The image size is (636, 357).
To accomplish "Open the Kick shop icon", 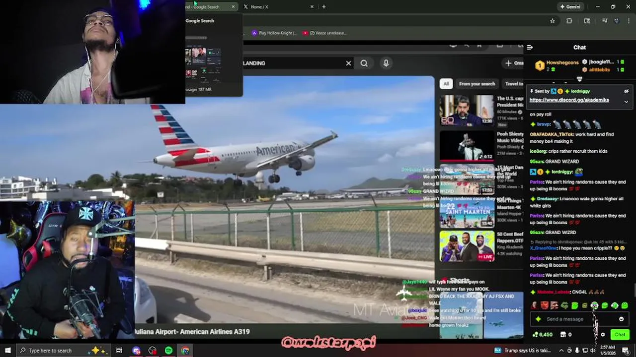I will click(x=562, y=335).
